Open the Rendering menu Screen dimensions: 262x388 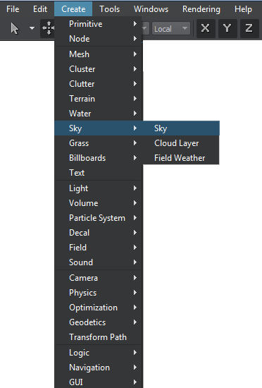coord(201,9)
